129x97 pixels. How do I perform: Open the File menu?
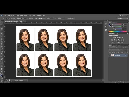pos(5,16)
